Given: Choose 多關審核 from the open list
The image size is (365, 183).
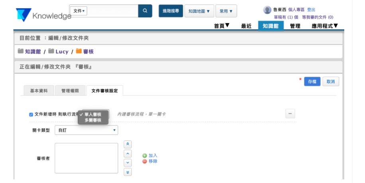Looking at the screenshot, I should (93, 120).
